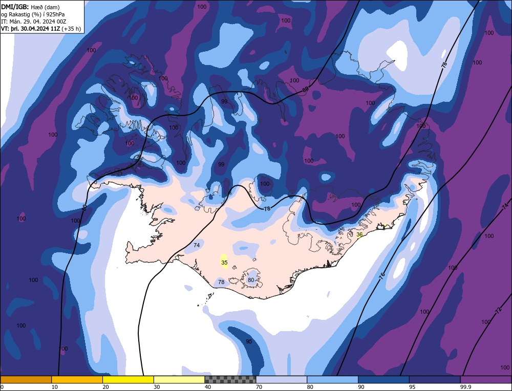Click the '99.9' legend tick label
The height and width of the screenshot is (391, 512).
(466, 387)
